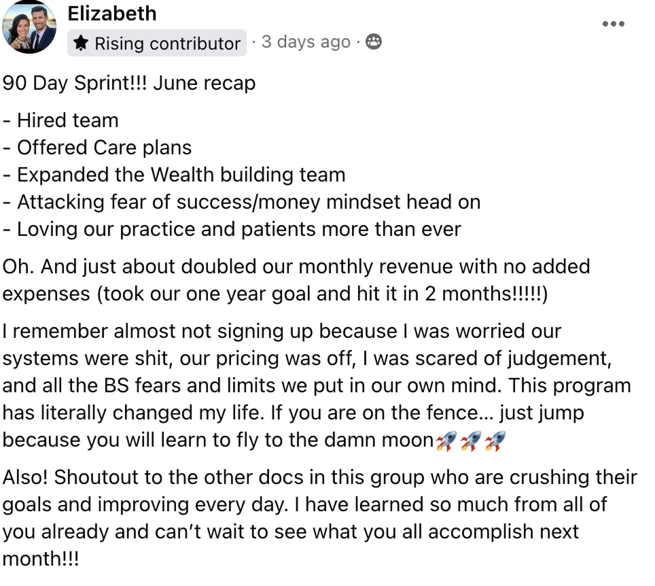655x586 pixels.
Task: Click the last rocket emoji
Action: tap(496, 441)
